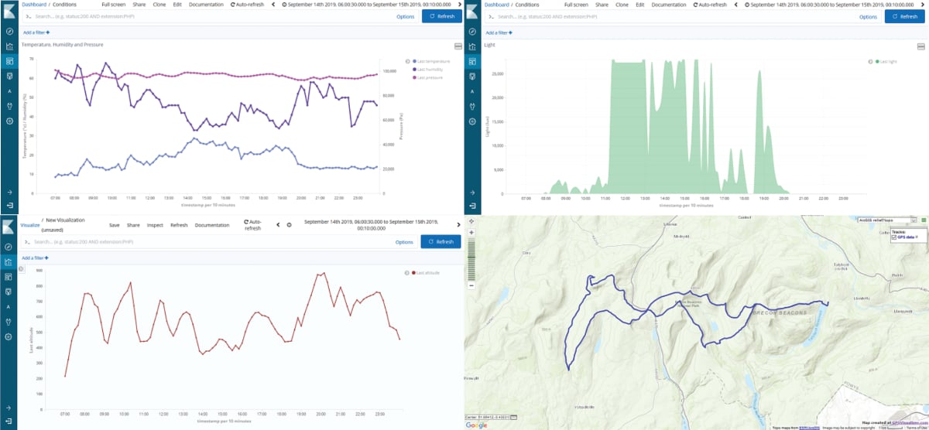Click Full screen in Temperature dashboard menu
Image resolution: width=929 pixels, height=430 pixels.
(x=114, y=5)
